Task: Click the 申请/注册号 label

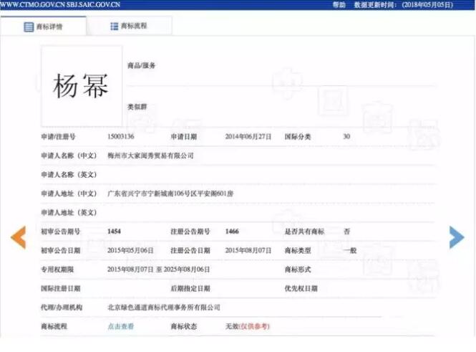Action: point(58,136)
